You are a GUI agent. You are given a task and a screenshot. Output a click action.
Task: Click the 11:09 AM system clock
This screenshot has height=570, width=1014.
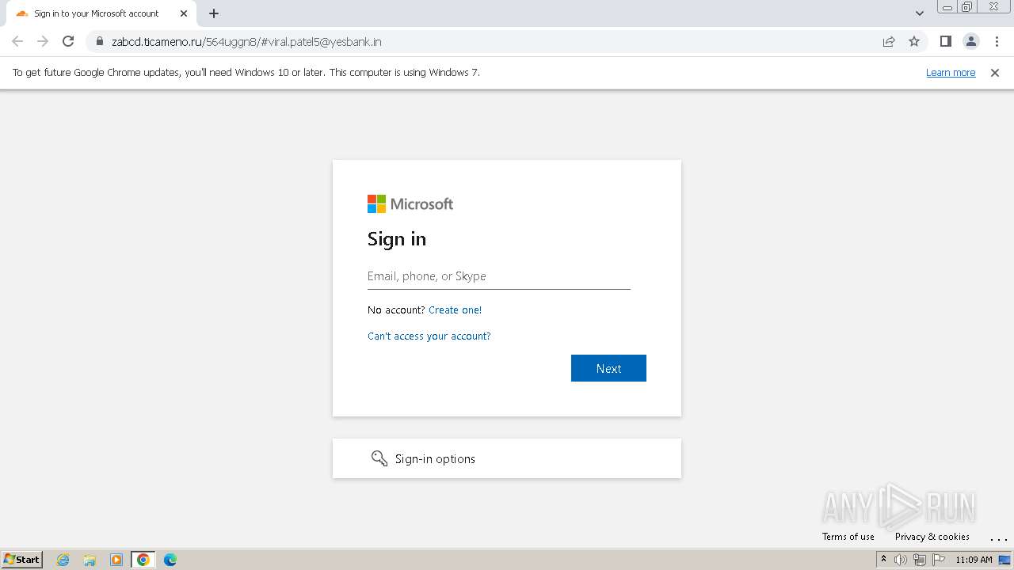point(974,560)
